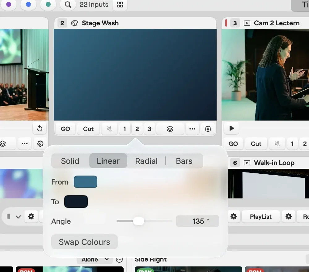Click the green category filter dot
The width and height of the screenshot is (309, 272).
tap(48, 4)
